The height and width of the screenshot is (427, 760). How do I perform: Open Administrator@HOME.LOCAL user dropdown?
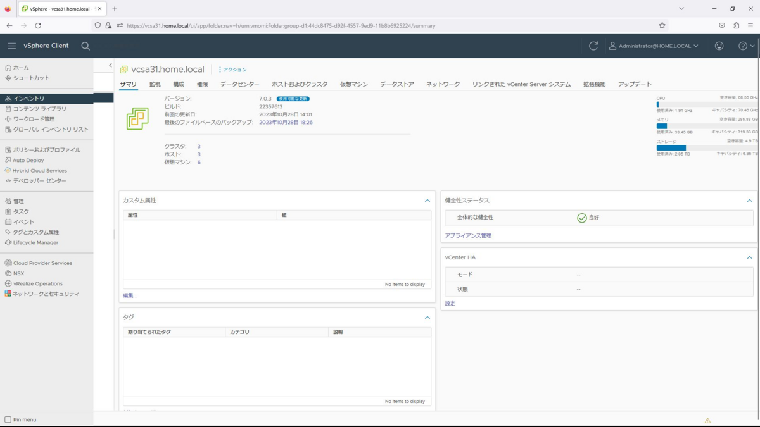(x=654, y=46)
